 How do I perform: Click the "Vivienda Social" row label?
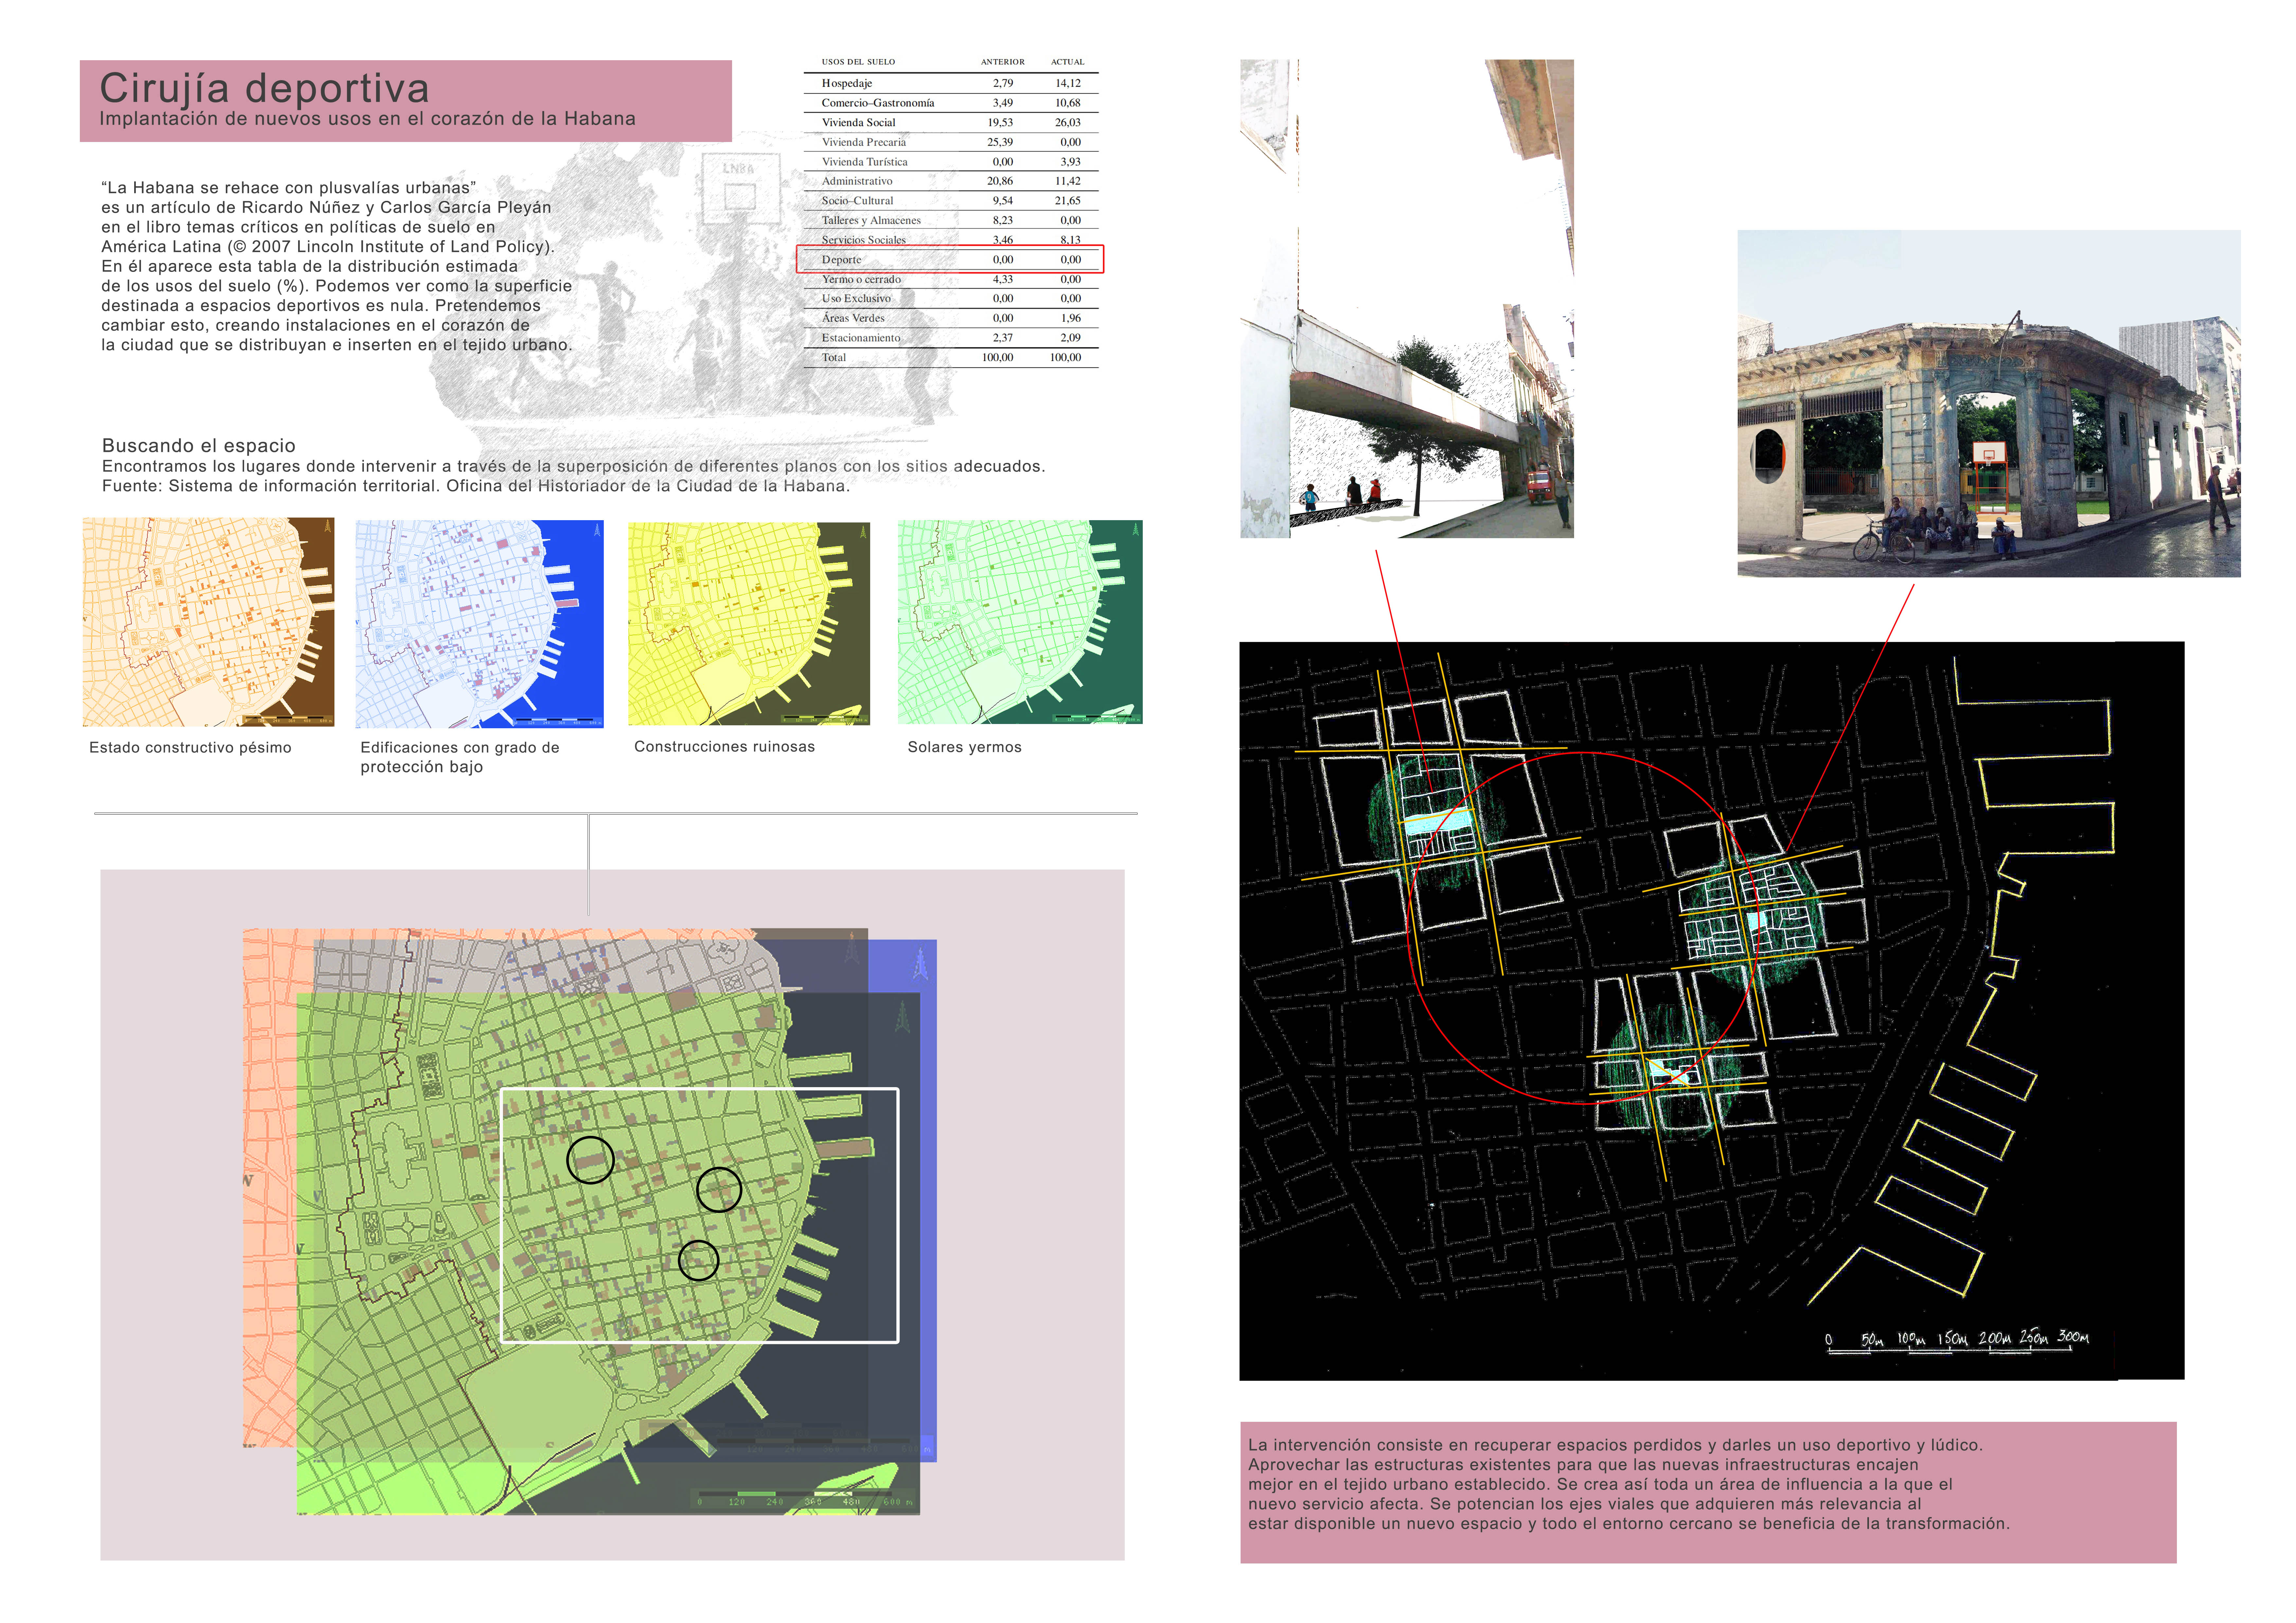point(858,123)
